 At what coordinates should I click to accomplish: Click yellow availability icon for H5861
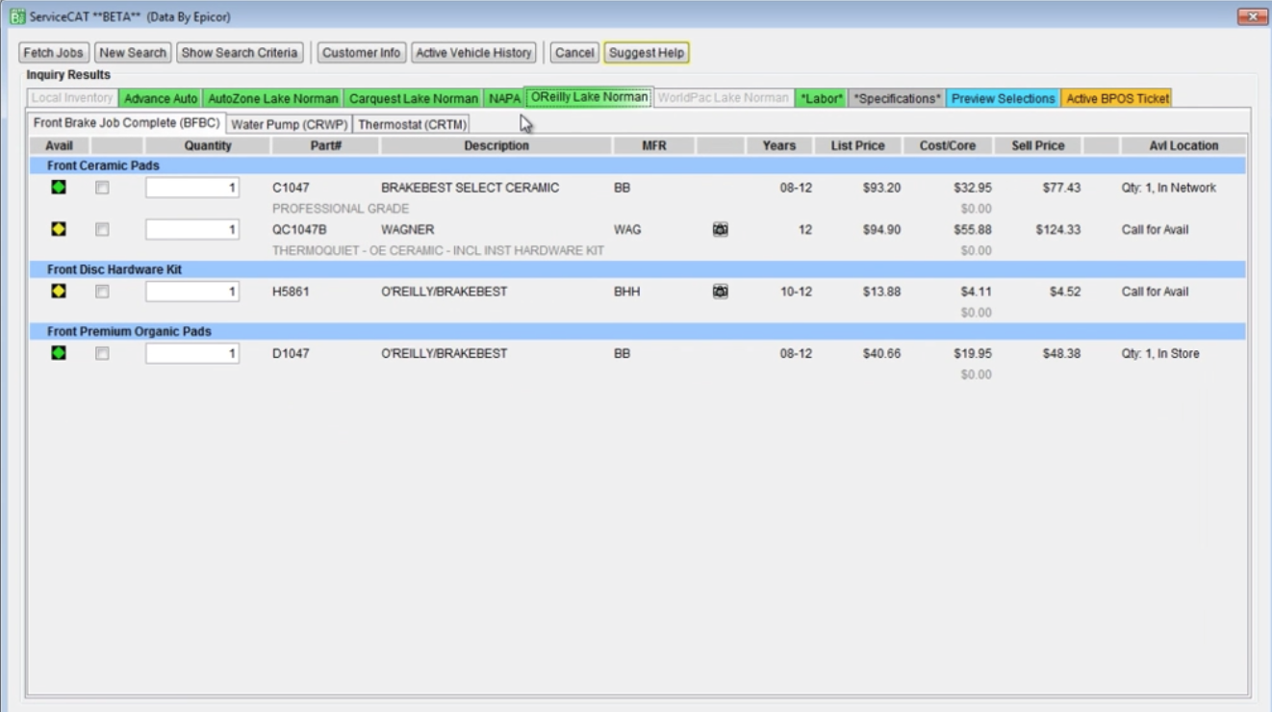(x=59, y=291)
